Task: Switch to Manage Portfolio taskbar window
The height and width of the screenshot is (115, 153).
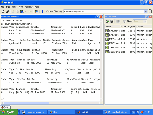Action: point(116,112)
